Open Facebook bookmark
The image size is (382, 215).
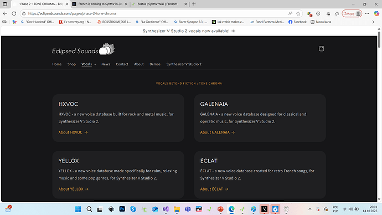click(297, 22)
